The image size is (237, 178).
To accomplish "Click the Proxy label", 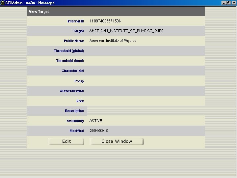I will (x=79, y=81).
